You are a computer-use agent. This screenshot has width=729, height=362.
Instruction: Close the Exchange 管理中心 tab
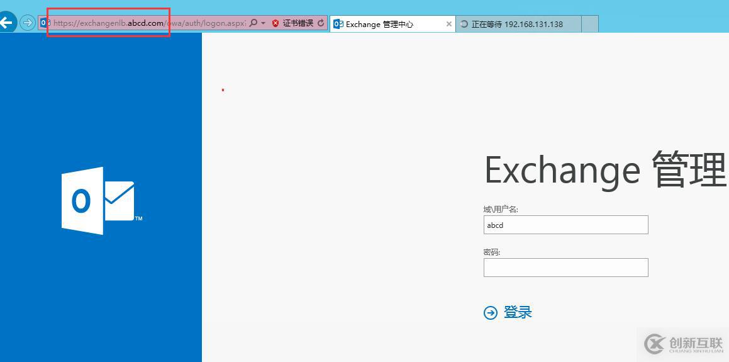(x=448, y=24)
